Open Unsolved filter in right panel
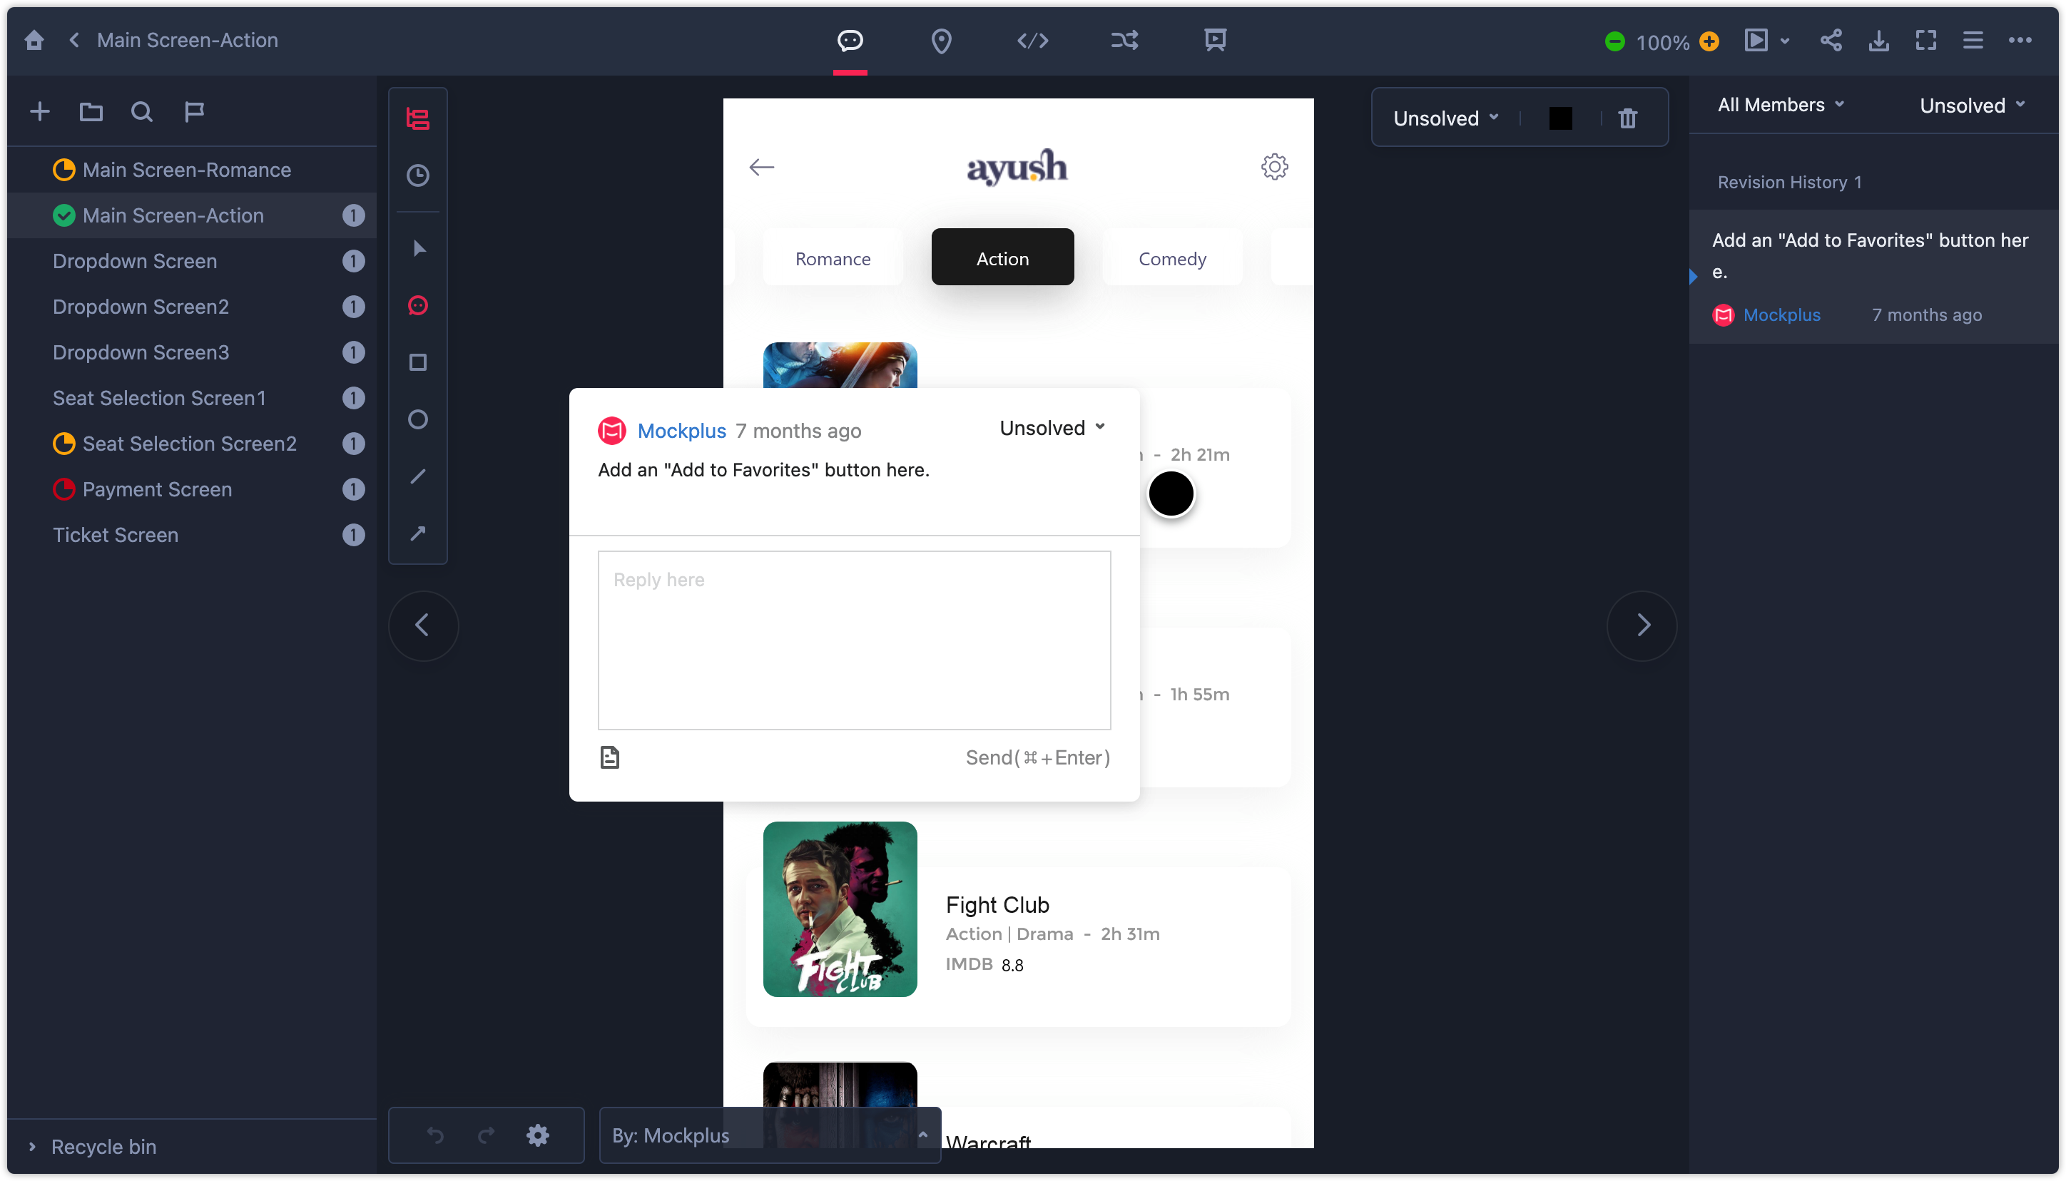Viewport: 2066px width, 1181px height. (1972, 106)
